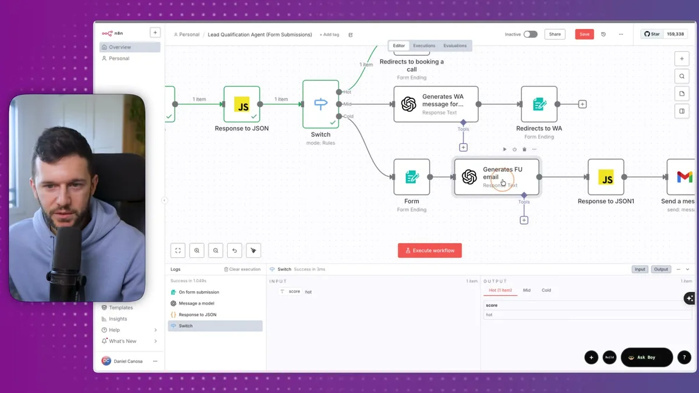Viewport: 699px width, 393px height.
Task: Add a sticky note using the note icon
Action: (682, 93)
